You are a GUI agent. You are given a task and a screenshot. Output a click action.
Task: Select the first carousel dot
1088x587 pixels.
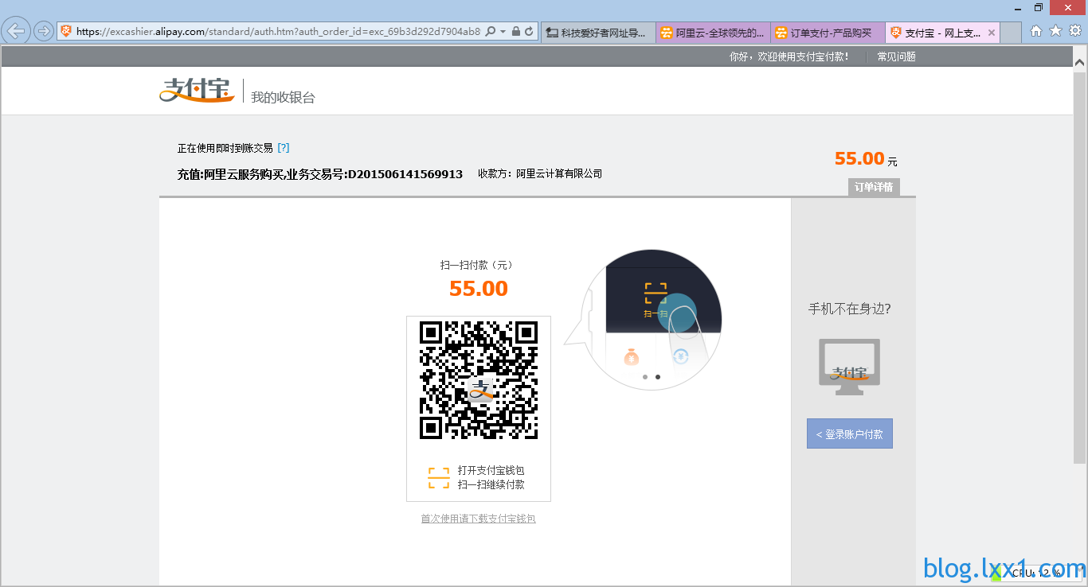click(644, 377)
